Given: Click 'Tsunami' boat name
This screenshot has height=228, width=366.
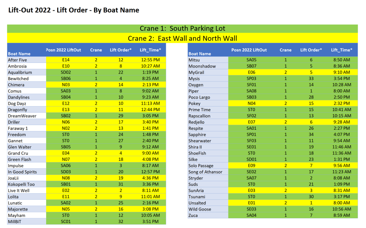Looking at the screenshot, I should [x=197, y=197].
